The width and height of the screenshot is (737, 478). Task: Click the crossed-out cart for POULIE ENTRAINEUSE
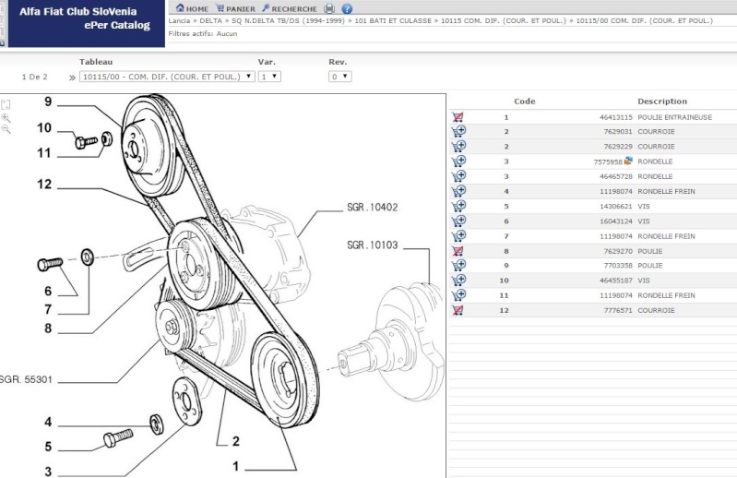click(458, 117)
